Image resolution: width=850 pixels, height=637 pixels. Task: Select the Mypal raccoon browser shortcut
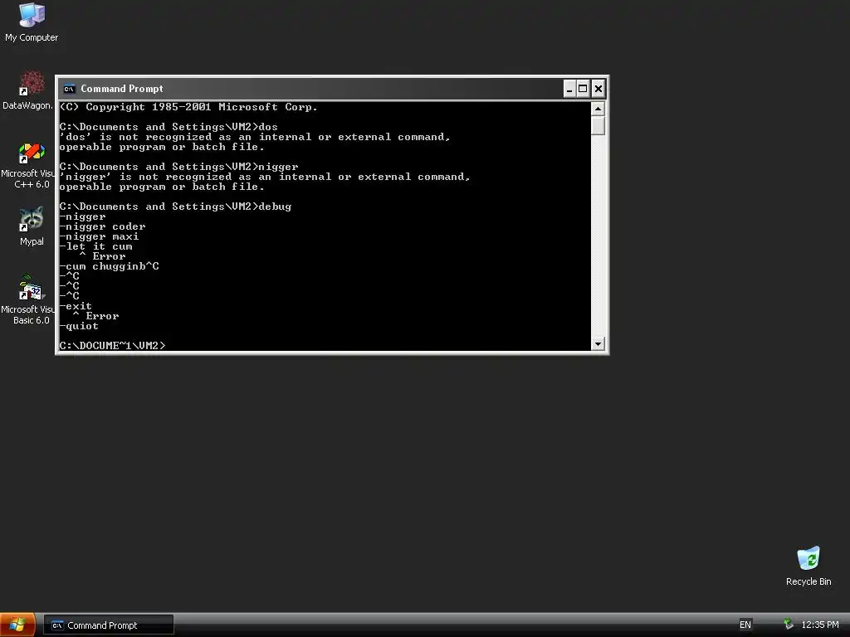(x=32, y=226)
